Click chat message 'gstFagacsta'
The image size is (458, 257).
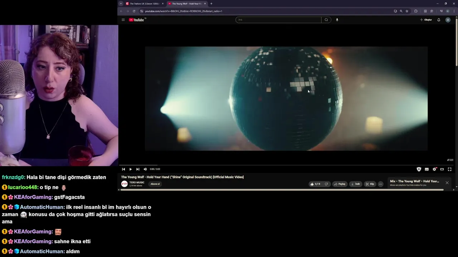click(x=69, y=197)
